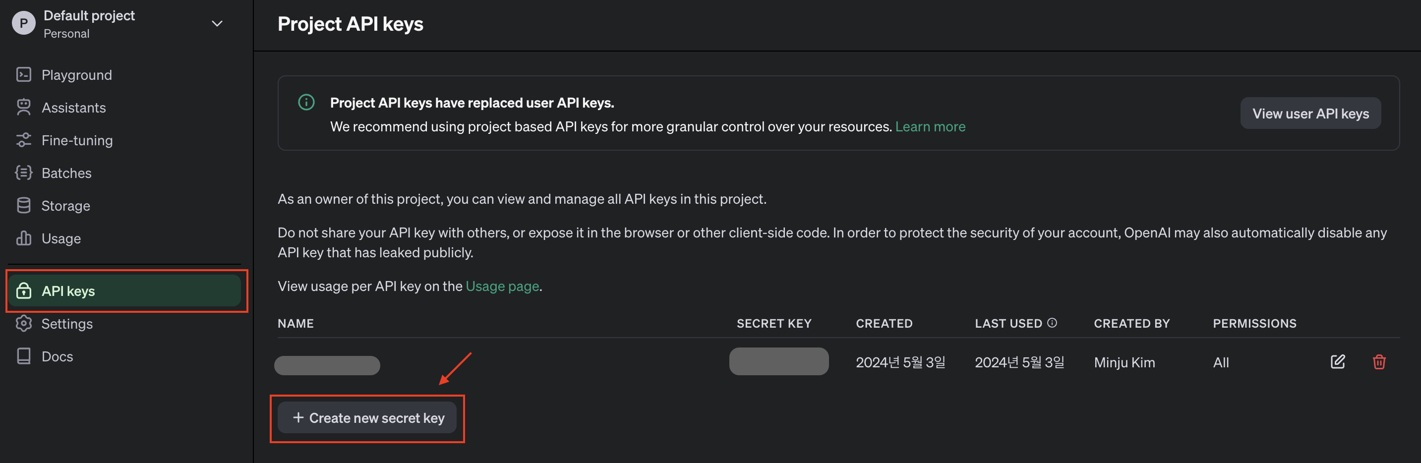
Task: Click the CREATED column header
Action: pyautogui.click(x=884, y=323)
